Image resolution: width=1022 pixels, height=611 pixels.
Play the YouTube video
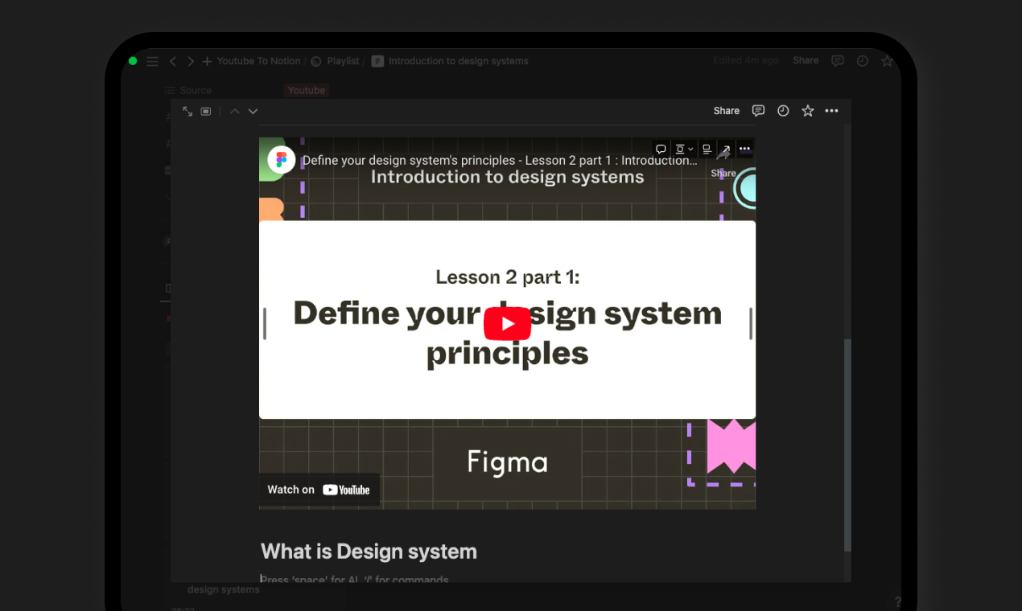[507, 324]
